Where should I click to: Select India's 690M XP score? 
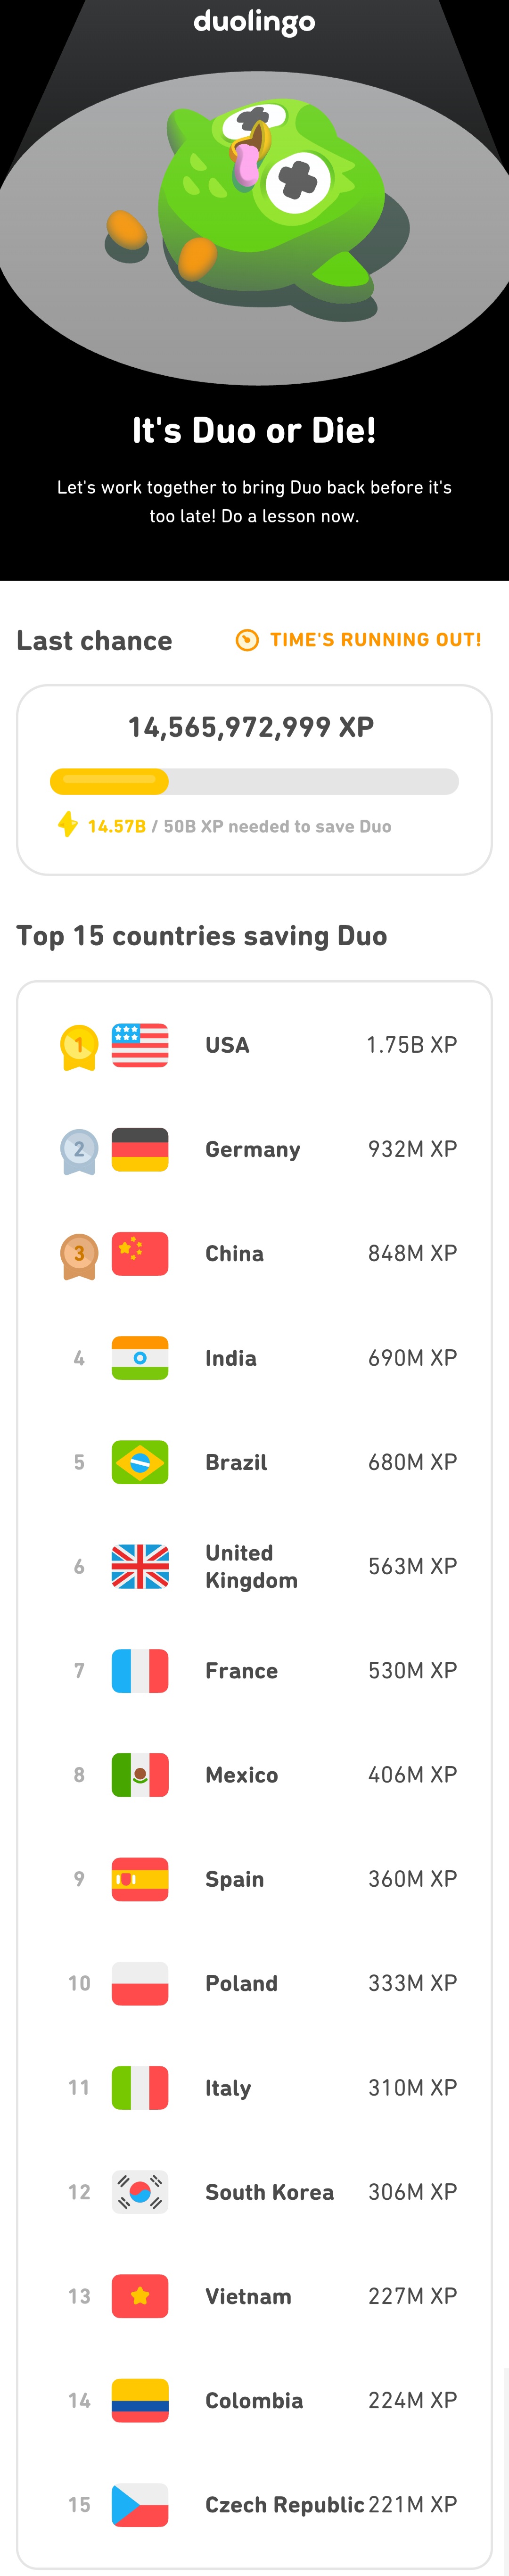coord(412,1358)
